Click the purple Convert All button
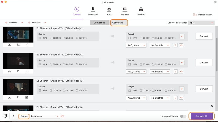This screenshot has height=122, width=218. click(202, 116)
